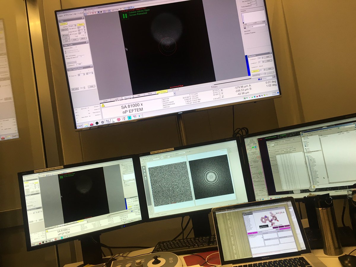Select the HDR display tab
This screenshot has width=356, height=267.
click(139, 96)
